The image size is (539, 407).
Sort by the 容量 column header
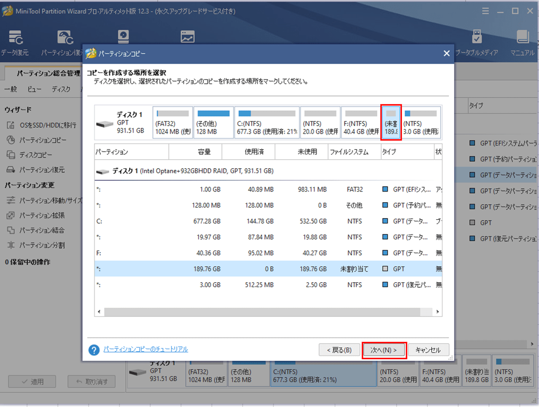click(x=195, y=152)
